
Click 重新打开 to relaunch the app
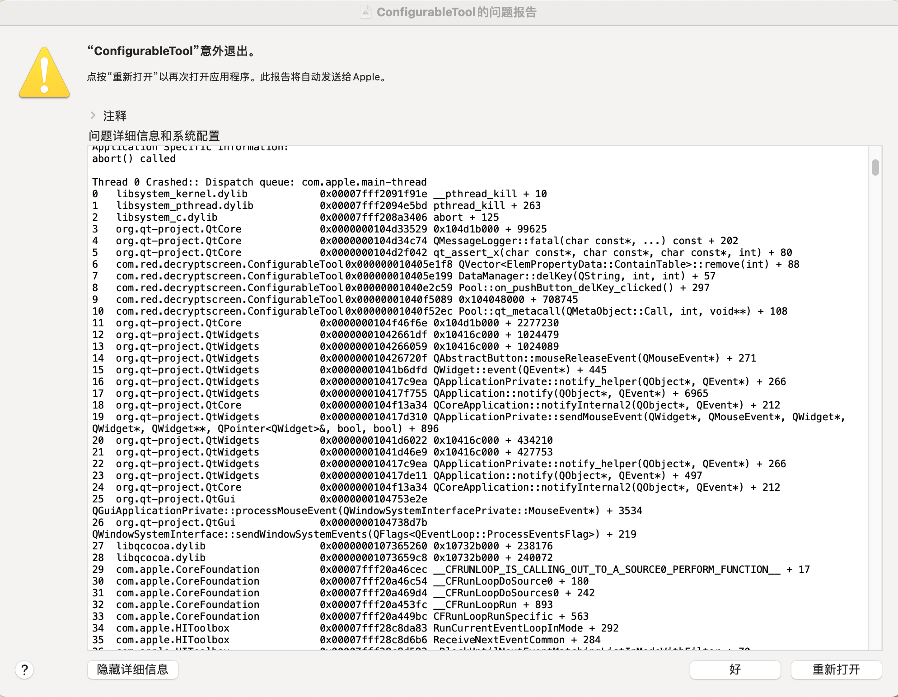coord(836,669)
